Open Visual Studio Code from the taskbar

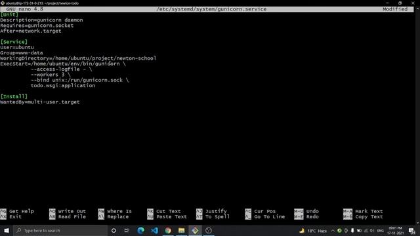pyautogui.click(x=154, y=230)
